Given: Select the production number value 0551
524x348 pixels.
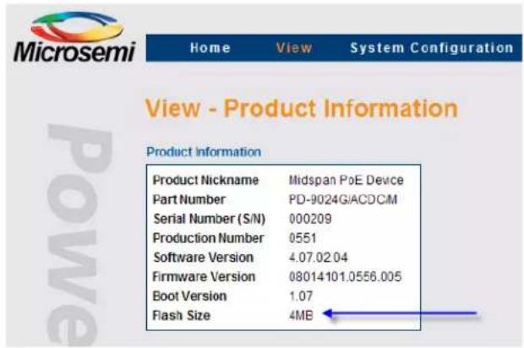Looking at the screenshot, I should pos(303,238).
